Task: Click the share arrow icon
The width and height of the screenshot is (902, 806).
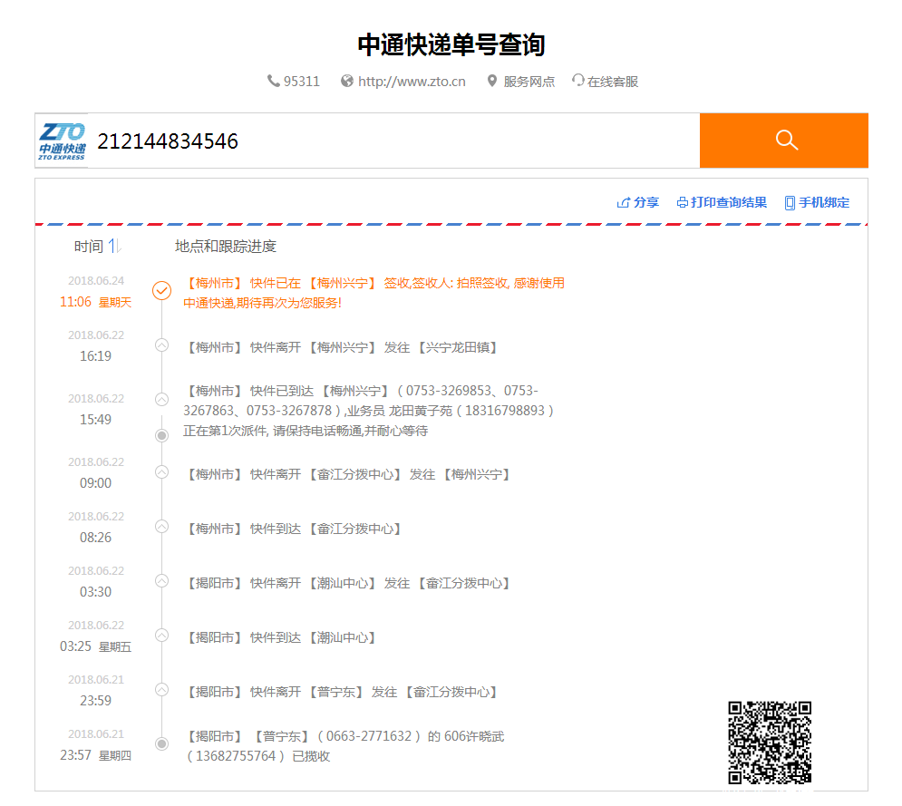Action: point(623,202)
